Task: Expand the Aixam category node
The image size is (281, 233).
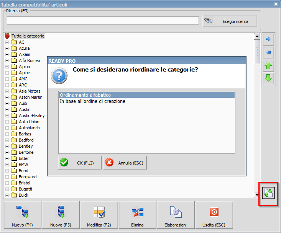Action: (7, 55)
